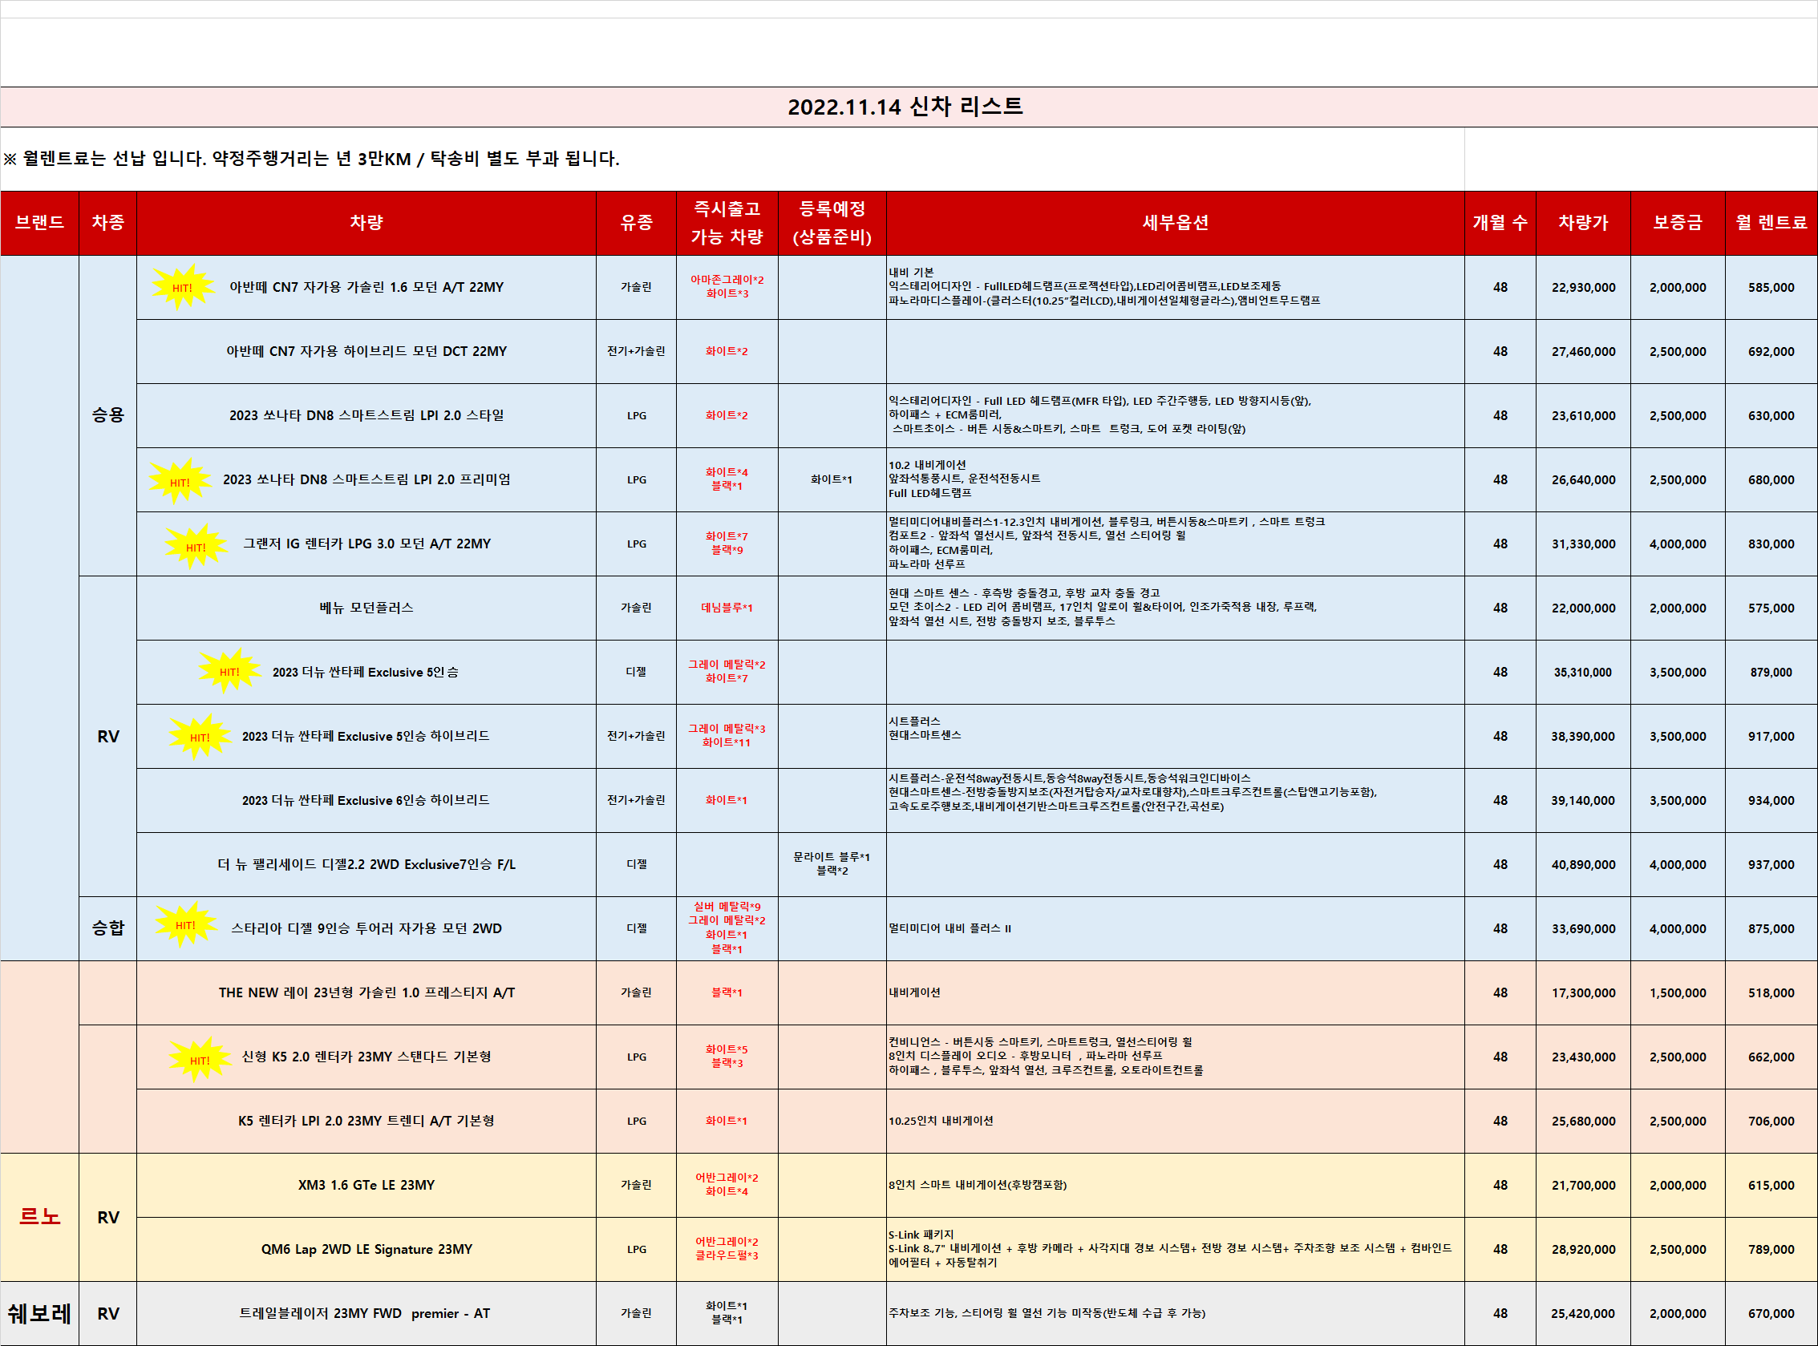This screenshot has height=1346, width=1818.
Task: Select the monthly rent '585,000'
Action: point(1771,288)
